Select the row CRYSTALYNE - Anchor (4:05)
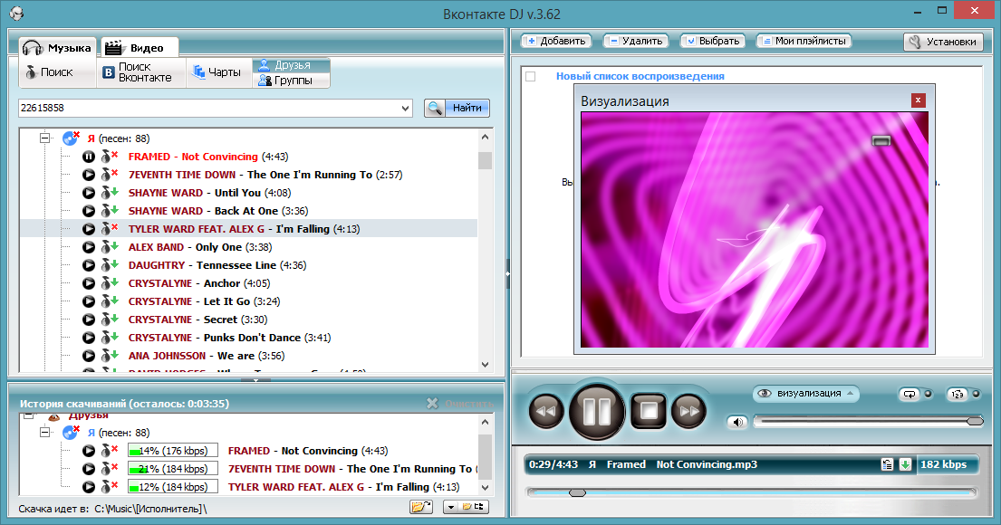The height and width of the screenshot is (525, 1001). coord(249,283)
